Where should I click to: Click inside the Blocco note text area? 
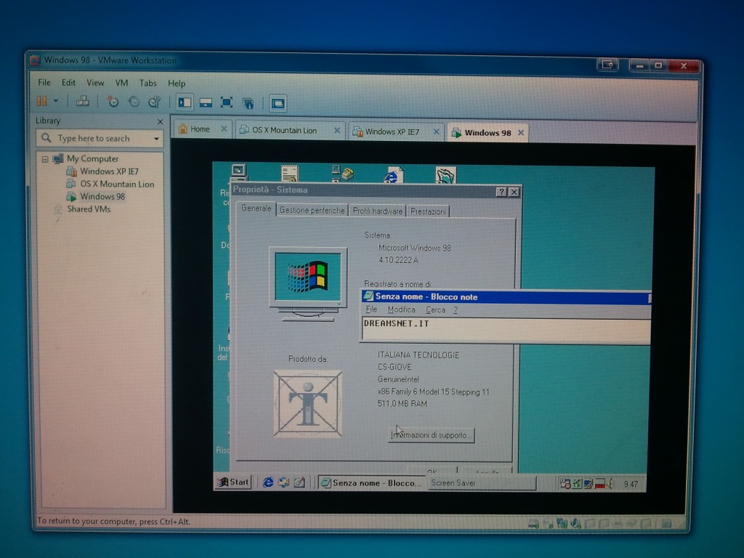pos(506,329)
